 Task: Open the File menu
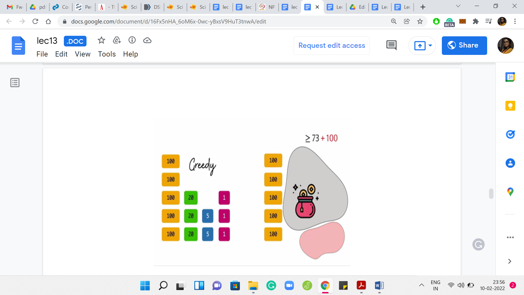tap(42, 54)
